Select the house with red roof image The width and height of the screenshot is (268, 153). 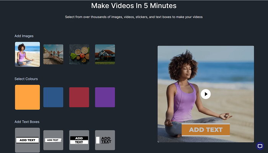tap(105, 54)
